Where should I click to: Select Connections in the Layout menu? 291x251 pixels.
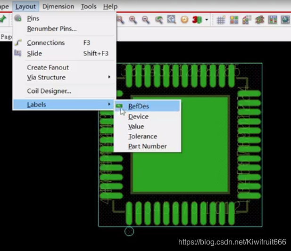pyautogui.click(x=65, y=43)
